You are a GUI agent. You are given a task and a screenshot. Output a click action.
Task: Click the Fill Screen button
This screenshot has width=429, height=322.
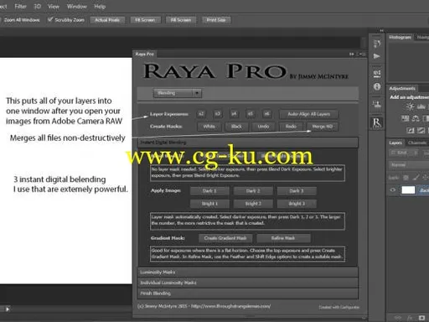[x=181, y=20]
